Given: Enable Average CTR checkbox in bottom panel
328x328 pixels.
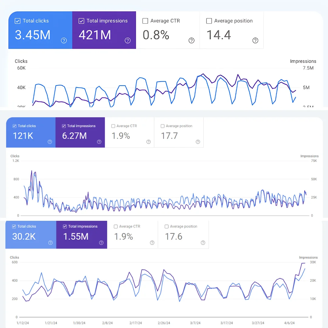Looking at the screenshot, I should pyautogui.click(x=116, y=227).
